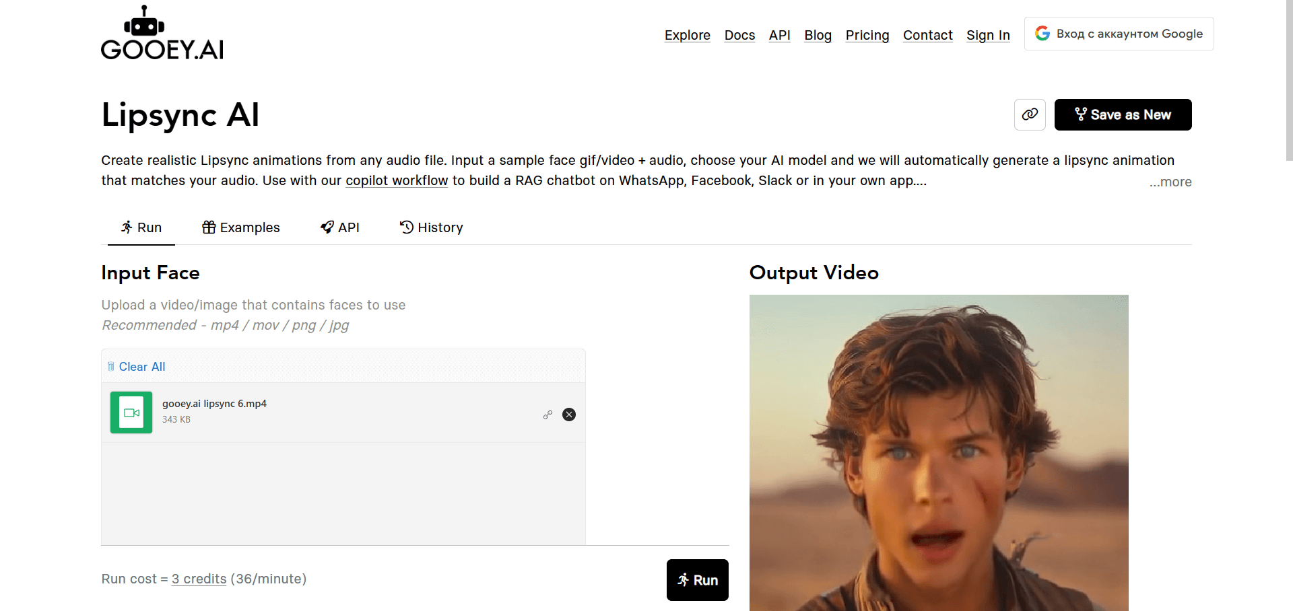Image resolution: width=1293 pixels, height=611 pixels.
Task: Switch to the History tab
Action: [x=432, y=227]
